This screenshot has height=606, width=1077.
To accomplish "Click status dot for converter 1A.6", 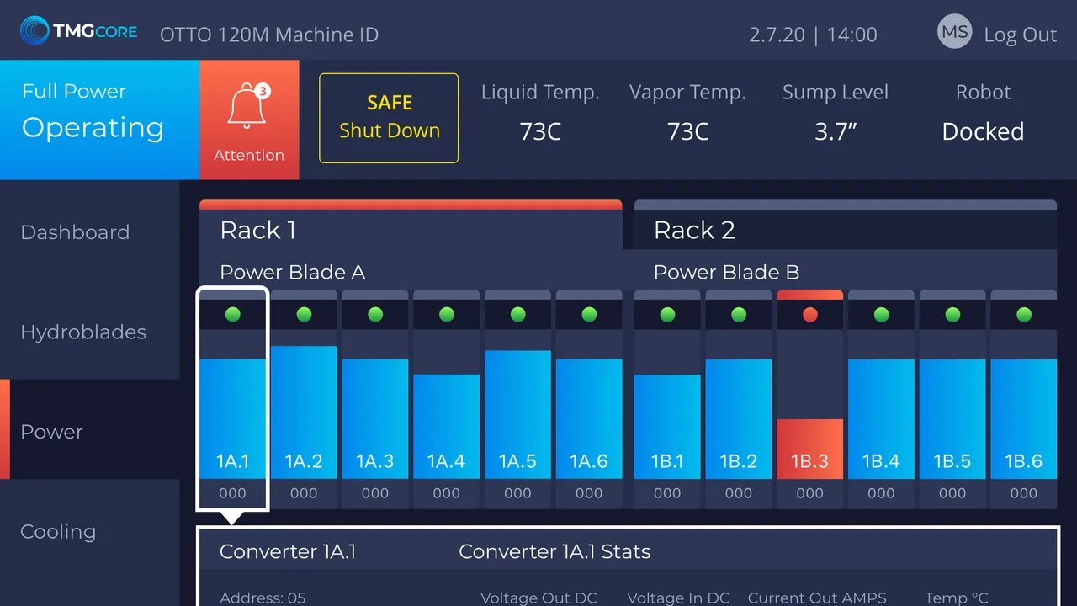I will (x=589, y=314).
